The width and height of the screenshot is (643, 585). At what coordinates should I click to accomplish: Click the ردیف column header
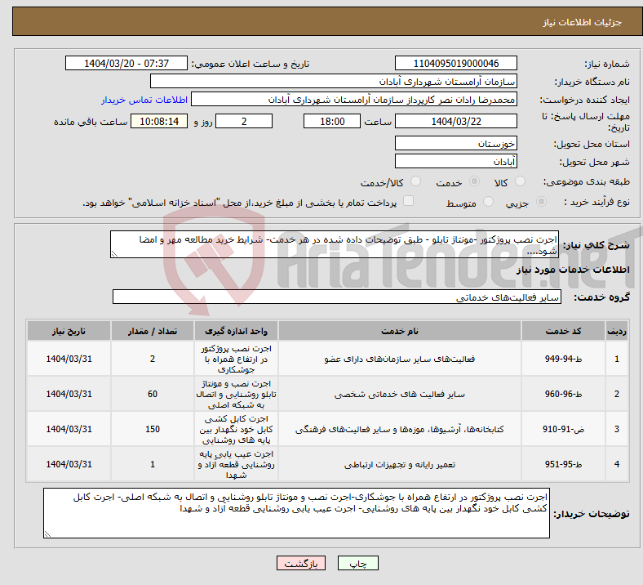[616, 331]
